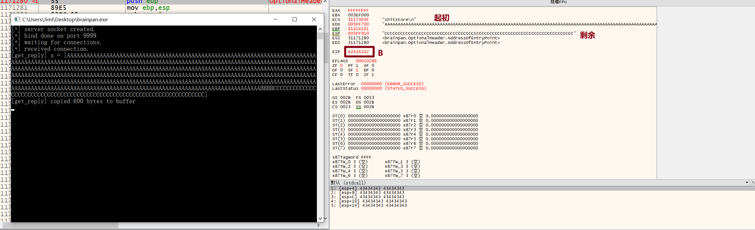Click the disassembly vertical scrollbar down arrow
This screenshot has width=755, height=230.
325,218
